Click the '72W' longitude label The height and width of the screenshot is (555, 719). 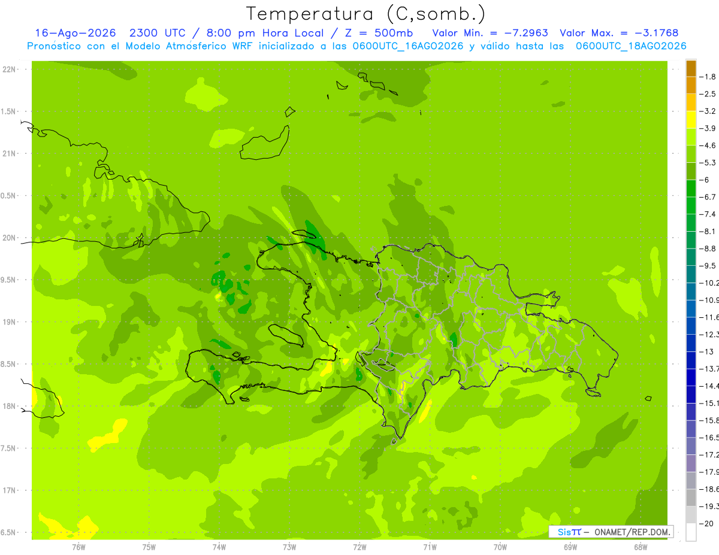[359, 547]
